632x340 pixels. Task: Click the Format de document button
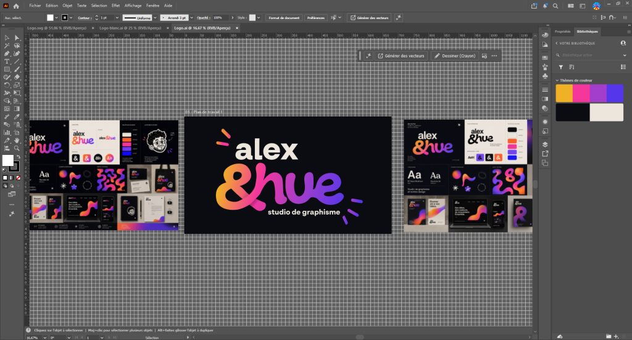(284, 18)
